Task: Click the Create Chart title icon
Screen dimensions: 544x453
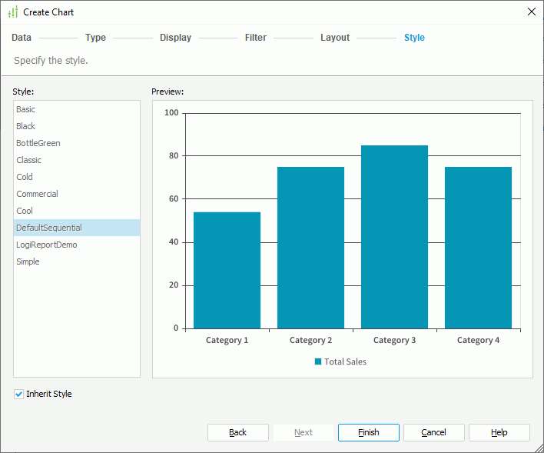Action: [x=12, y=12]
